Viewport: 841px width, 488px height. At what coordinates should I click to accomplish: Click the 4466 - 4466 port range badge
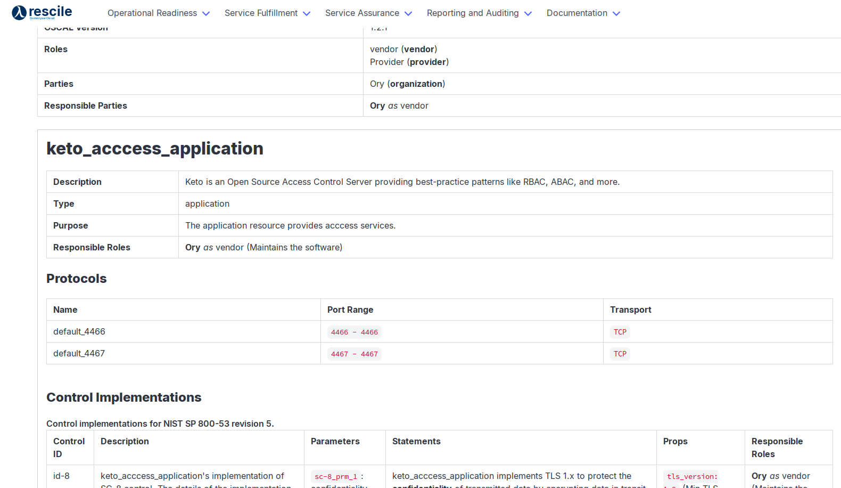click(x=354, y=332)
